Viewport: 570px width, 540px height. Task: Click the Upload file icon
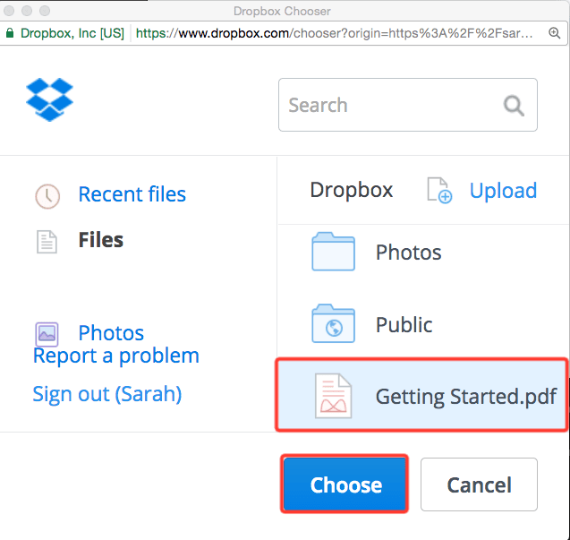tap(438, 191)
